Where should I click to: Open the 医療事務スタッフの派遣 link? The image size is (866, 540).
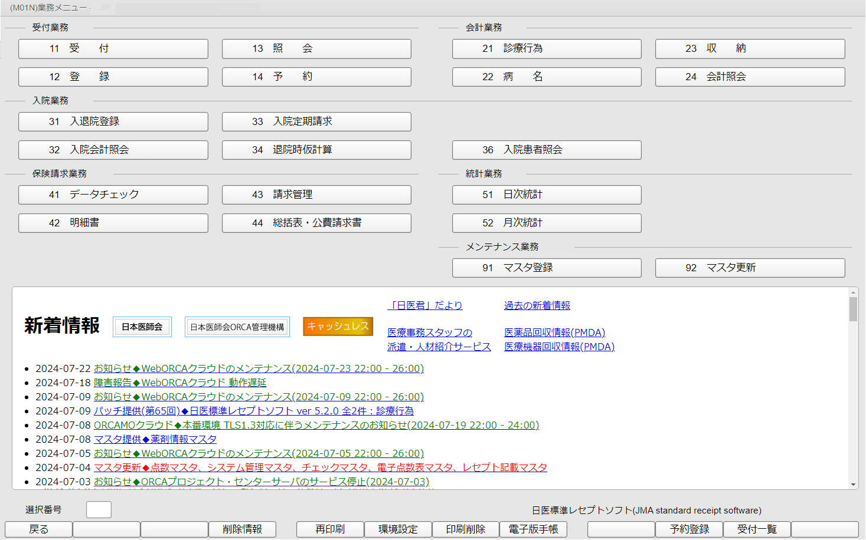439,340
